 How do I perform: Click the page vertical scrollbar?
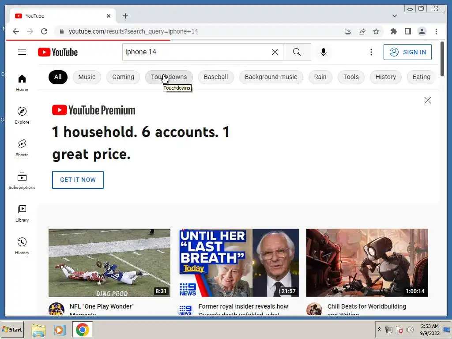point(442,59)
